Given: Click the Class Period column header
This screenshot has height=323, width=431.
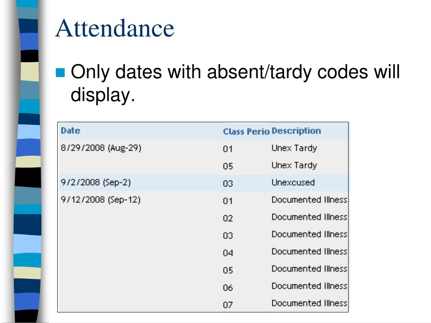Looking at the screenshot, I should click(x=246, y=132).
